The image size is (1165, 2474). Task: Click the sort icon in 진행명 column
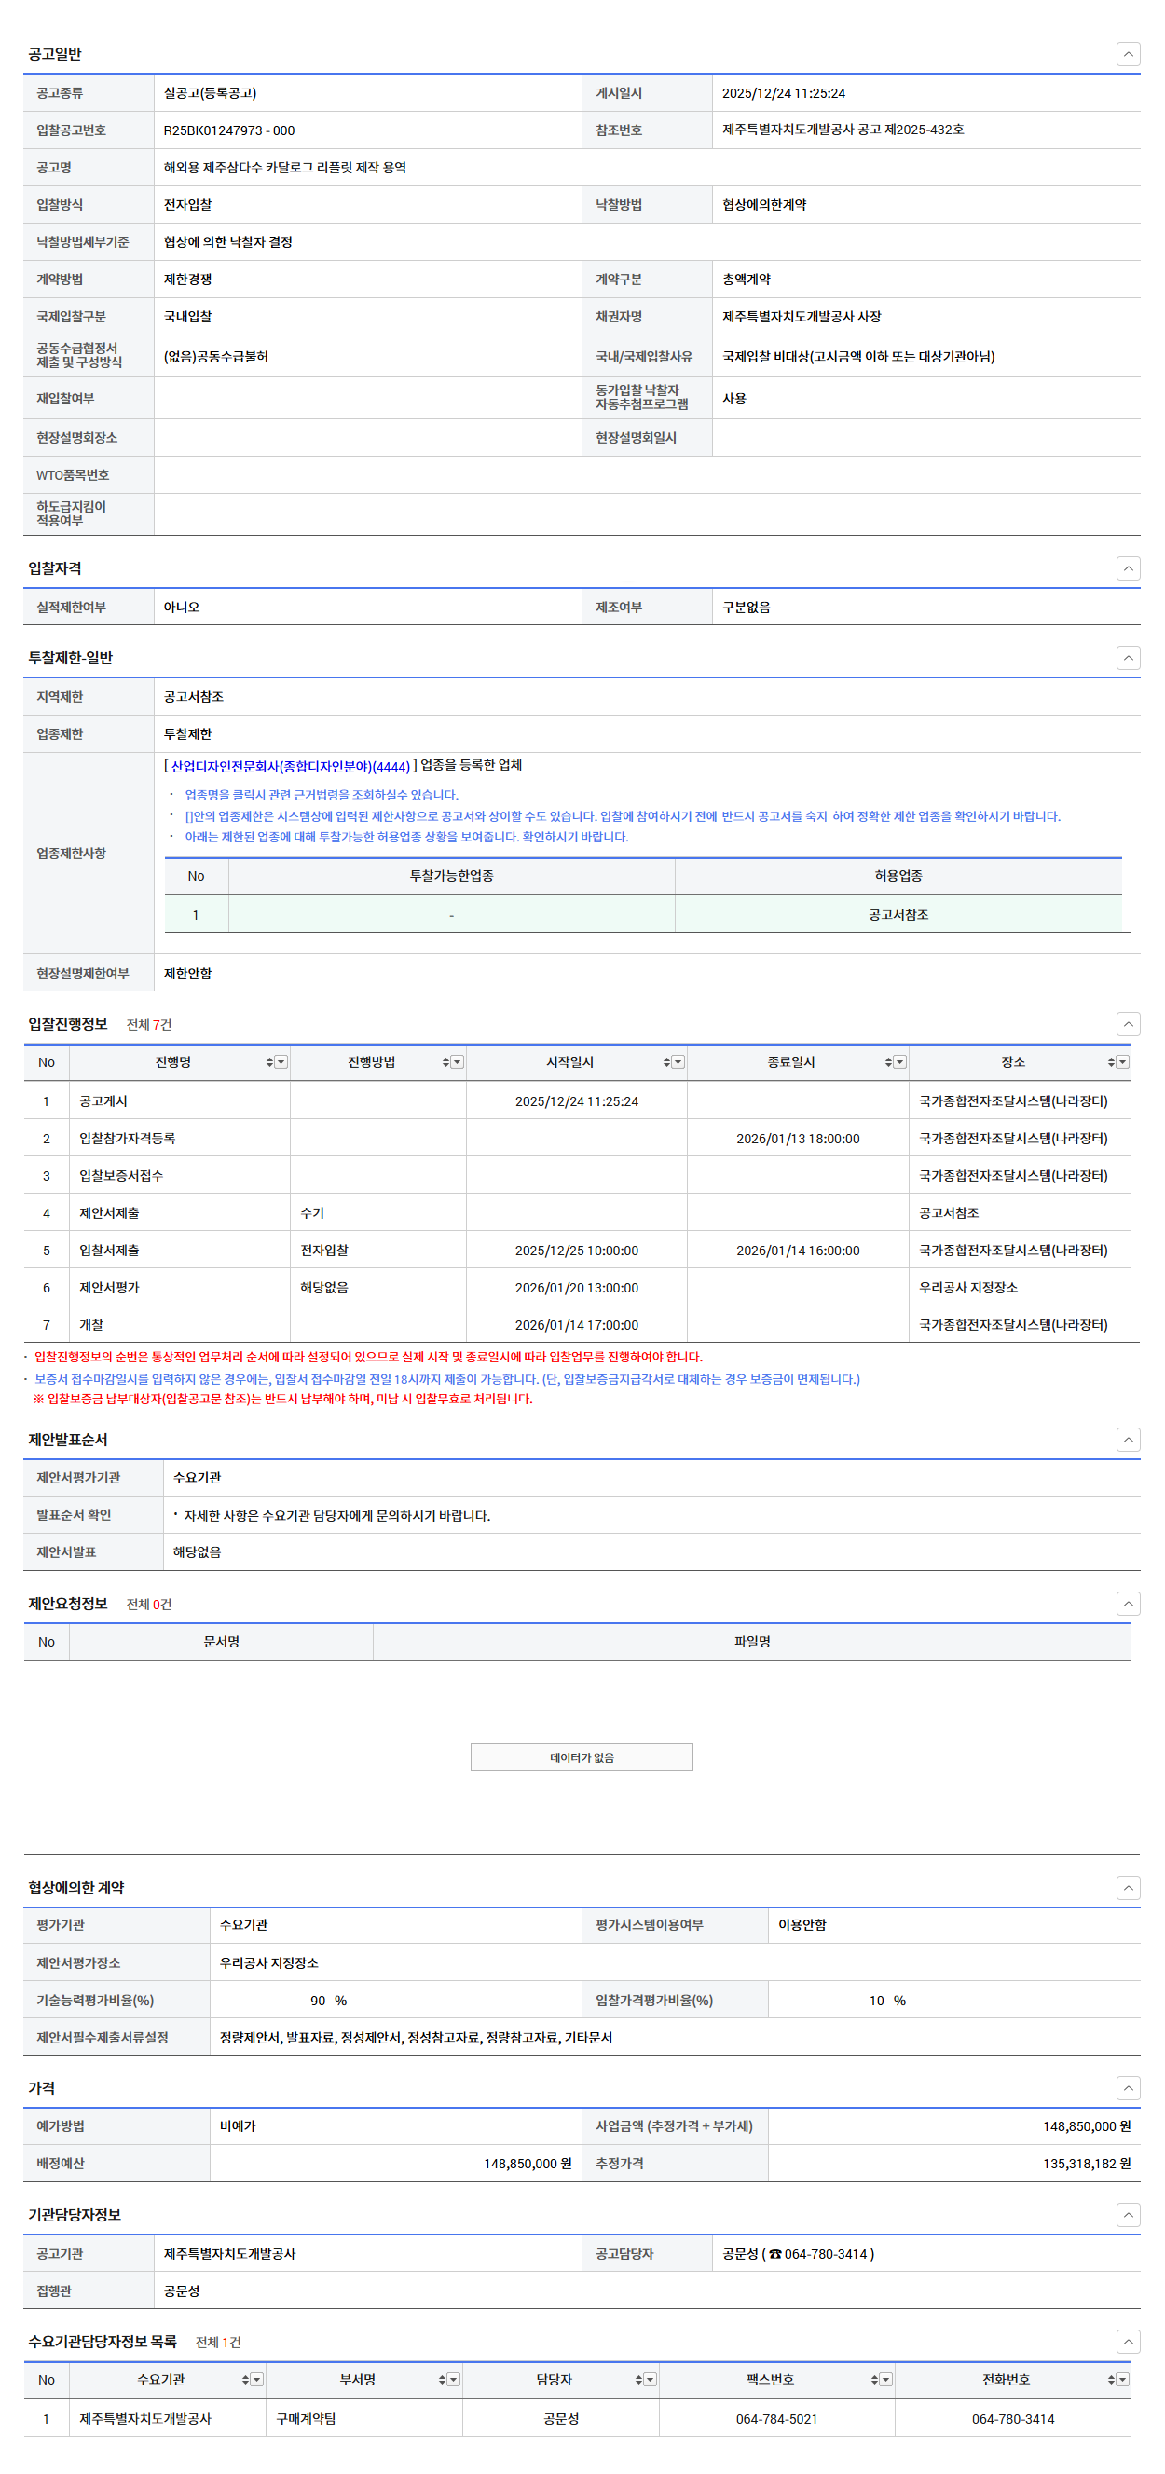coord(270,1062)
